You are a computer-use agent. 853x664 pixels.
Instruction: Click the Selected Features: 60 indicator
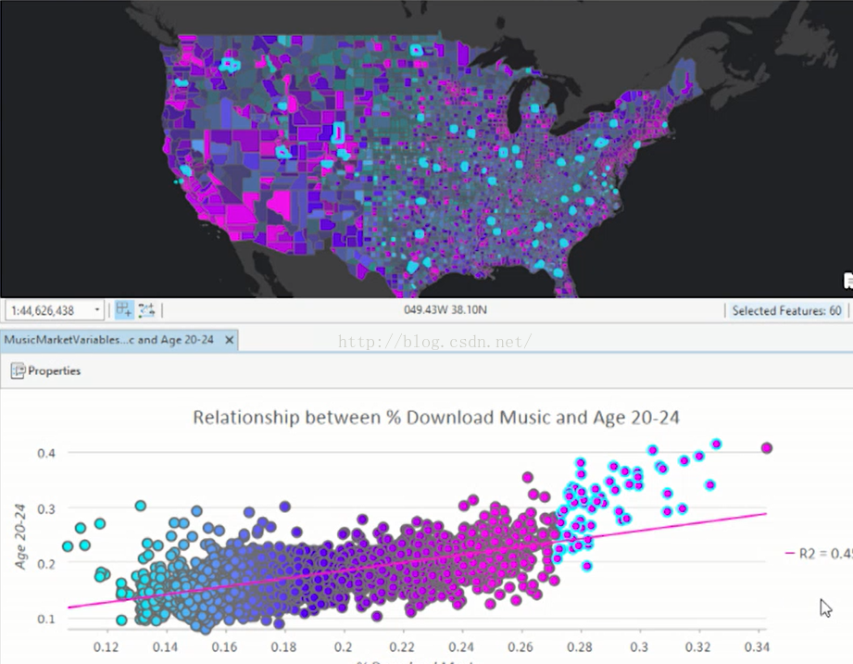tap(786, 310)
